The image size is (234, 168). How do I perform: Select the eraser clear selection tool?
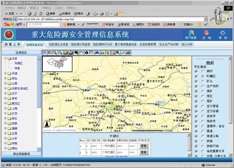coord(123,53)
